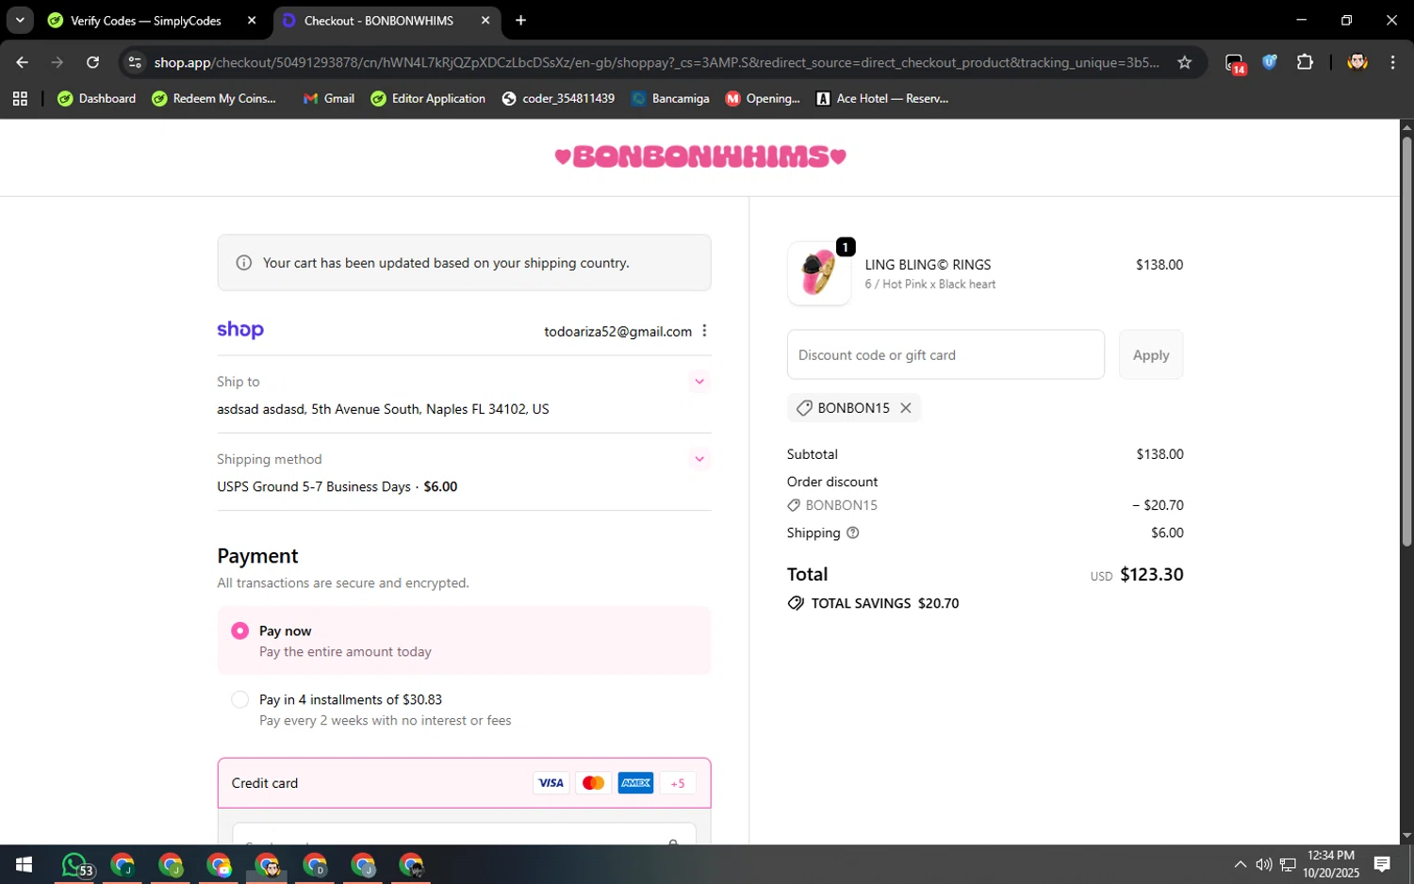Open Chrome three-dot menu
Image resolution: width=1414 pixels, height=884 pixels.
(x=1392, y=62)
